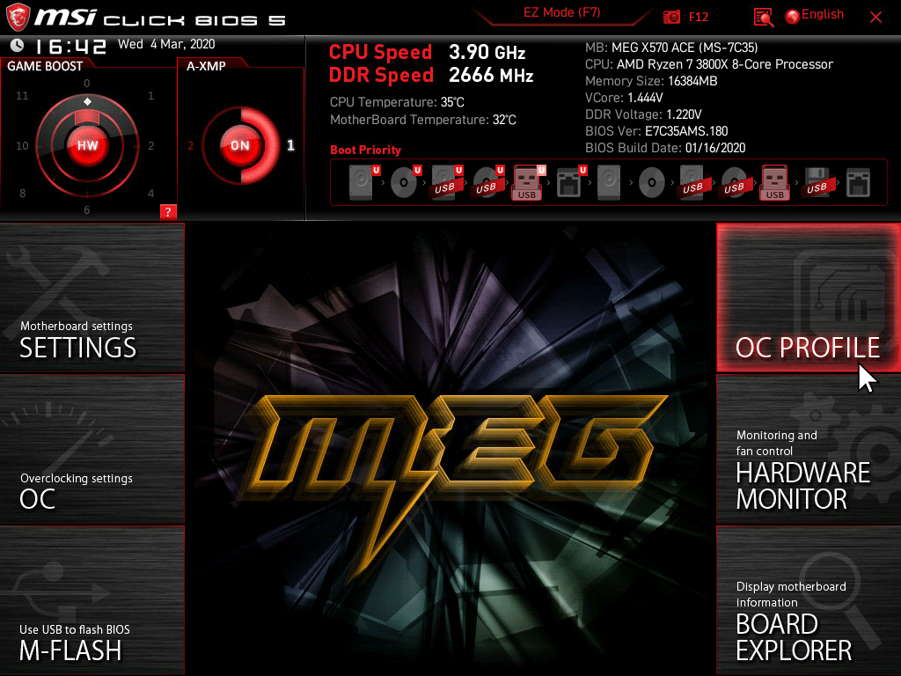Select the legacy CD/DVD boot device
Viewport: 901px width, 676px height.
652,183
